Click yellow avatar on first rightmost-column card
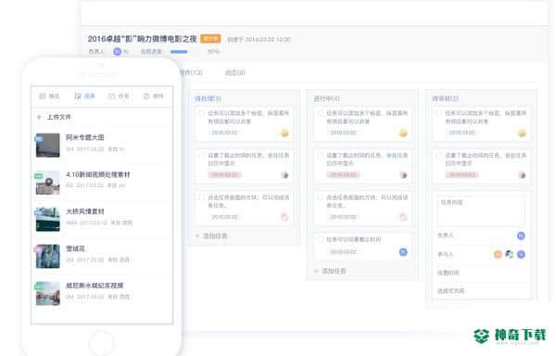 click(x=522, y=133)
